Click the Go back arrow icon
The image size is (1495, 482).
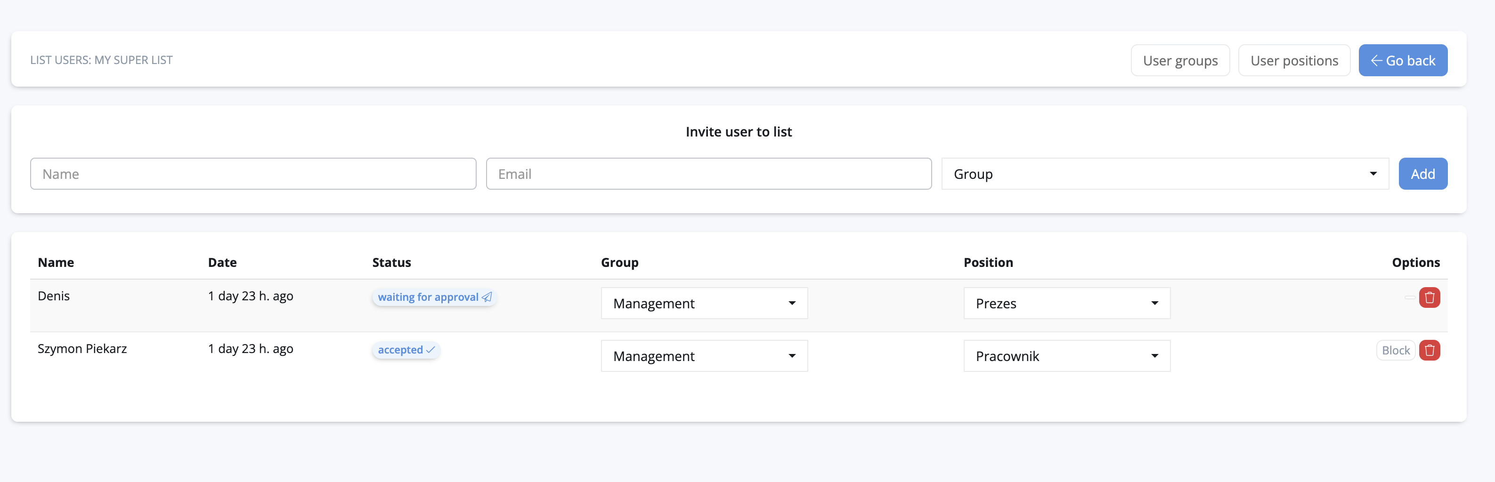[1376, 60]
